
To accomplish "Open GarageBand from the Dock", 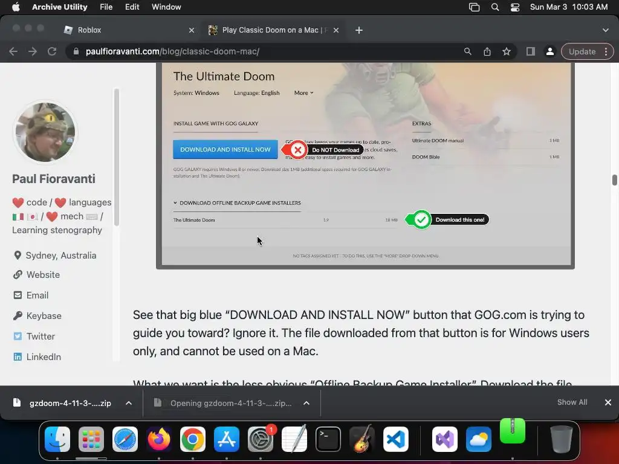I will pos(361,439).
